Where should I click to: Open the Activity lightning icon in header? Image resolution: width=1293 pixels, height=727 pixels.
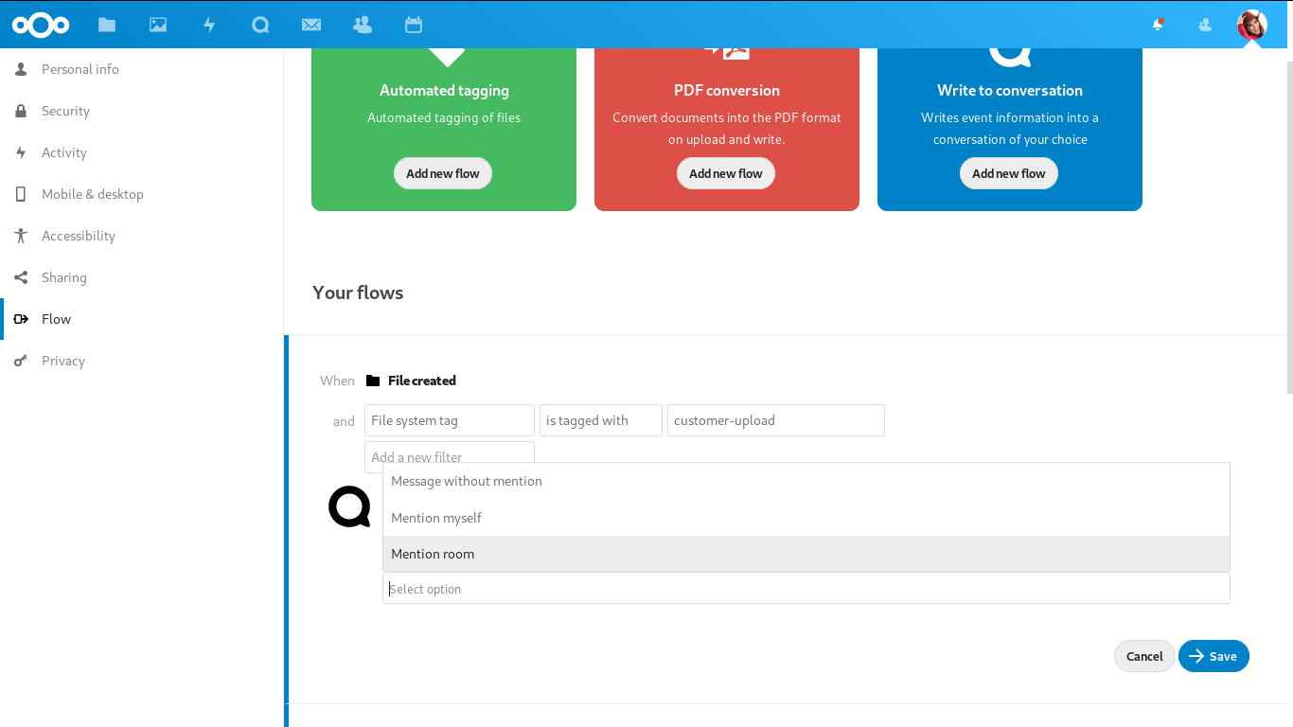209,25
